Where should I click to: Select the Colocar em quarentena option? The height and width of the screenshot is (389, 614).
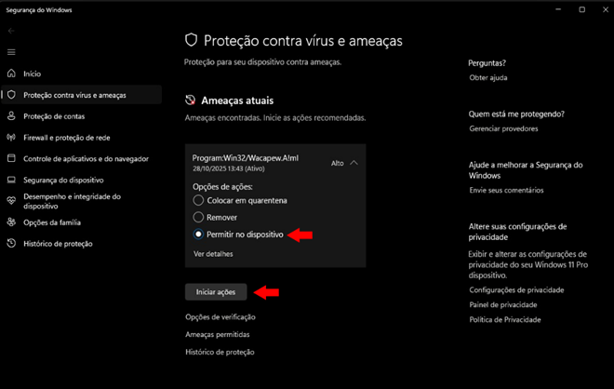[x=198, y=200]
